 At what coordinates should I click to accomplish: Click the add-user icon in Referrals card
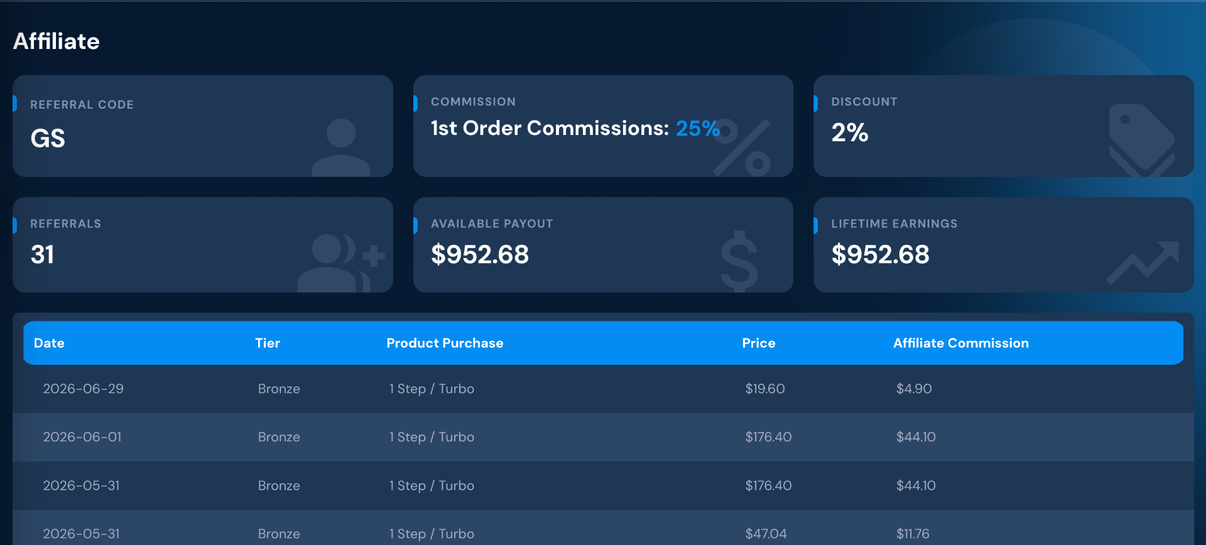pos(341,263)
